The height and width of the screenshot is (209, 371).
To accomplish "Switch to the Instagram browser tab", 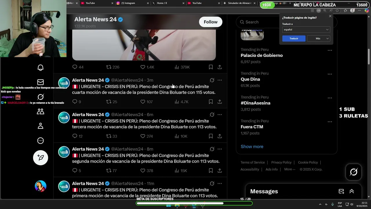I will pyautogui.click(x=132, y=3).
